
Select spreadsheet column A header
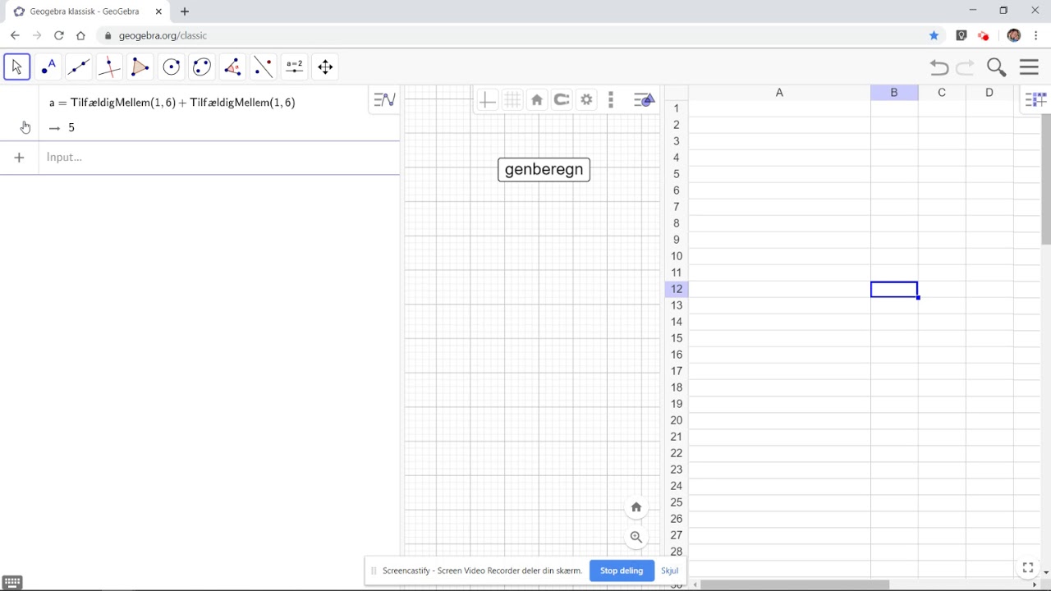coord(779,93)
